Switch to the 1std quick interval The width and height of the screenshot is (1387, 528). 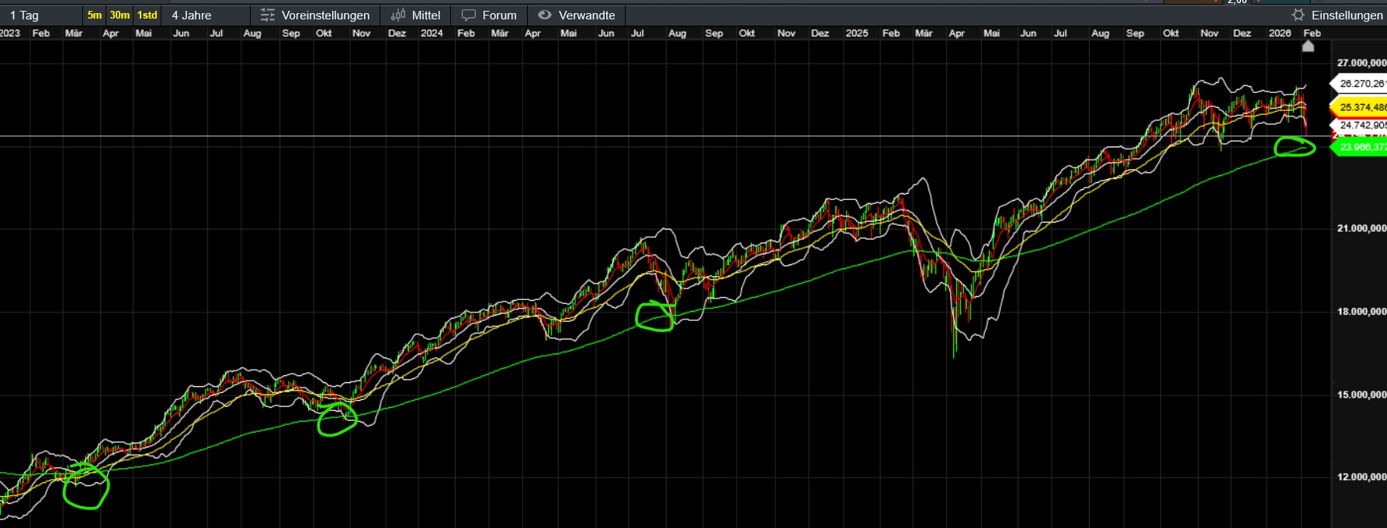click(x=147, y=15)
